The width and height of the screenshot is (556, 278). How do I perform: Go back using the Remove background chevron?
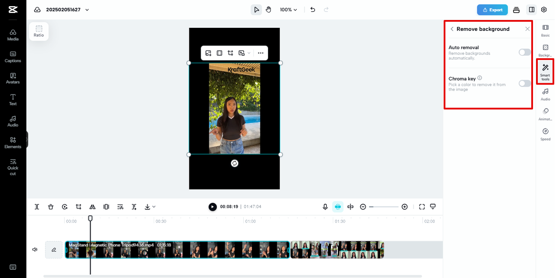[452, 29]
